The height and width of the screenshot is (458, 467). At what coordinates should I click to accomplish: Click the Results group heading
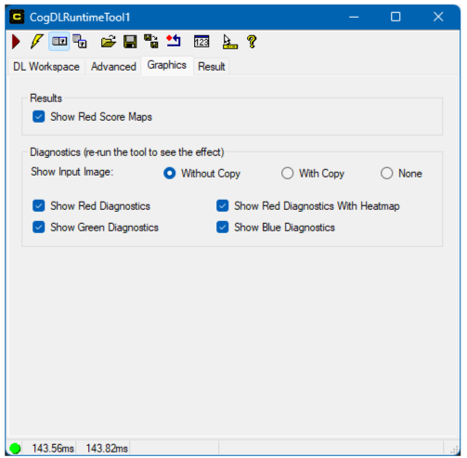[x=45, y=98]
